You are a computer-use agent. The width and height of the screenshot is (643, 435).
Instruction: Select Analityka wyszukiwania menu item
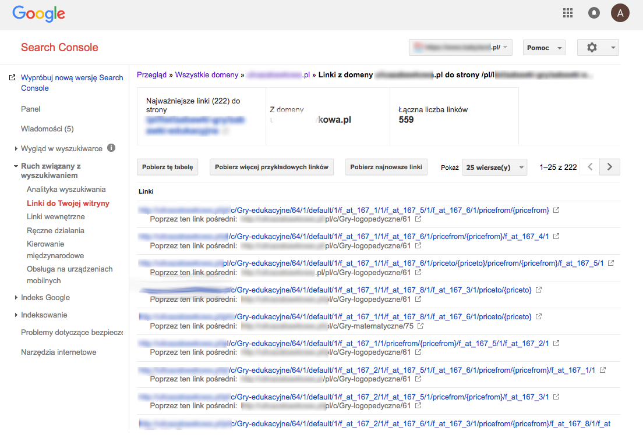pyautogui.click(x=66, y=189)
